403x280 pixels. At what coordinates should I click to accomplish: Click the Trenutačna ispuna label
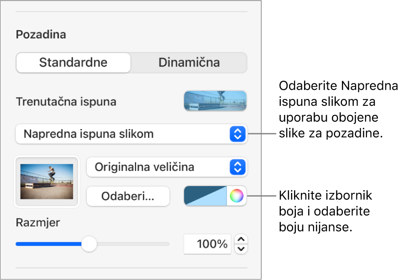pyautogui.click(x=66, y=102)
